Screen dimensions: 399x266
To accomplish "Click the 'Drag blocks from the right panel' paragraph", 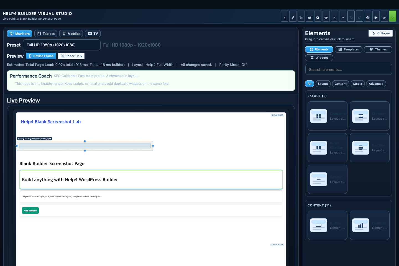I will tap(62, 197).
